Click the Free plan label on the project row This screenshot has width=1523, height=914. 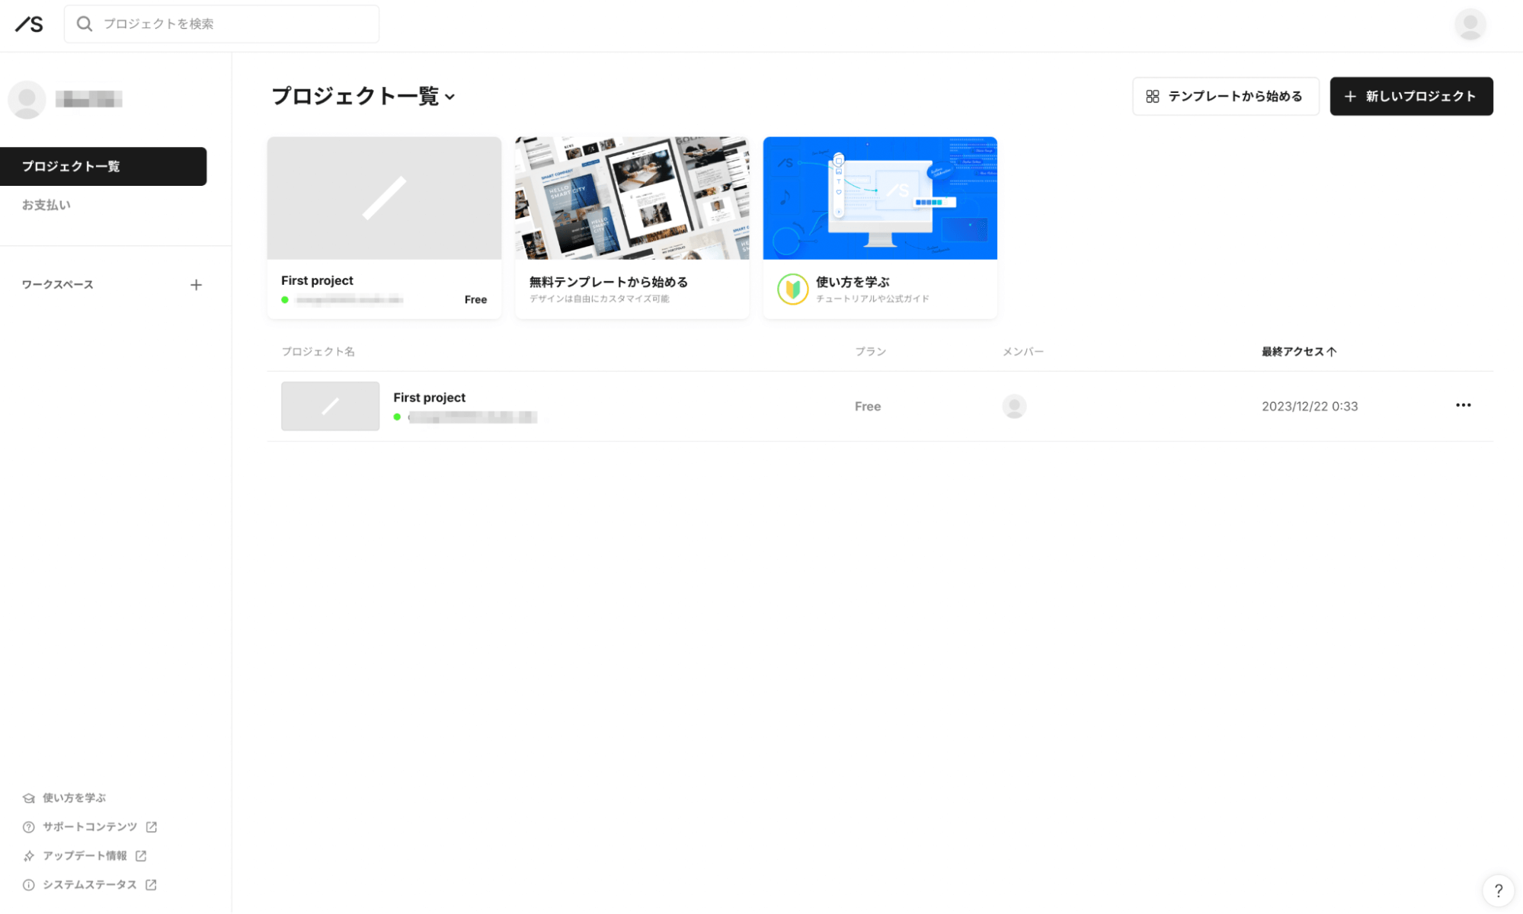[x=867, y=406]
